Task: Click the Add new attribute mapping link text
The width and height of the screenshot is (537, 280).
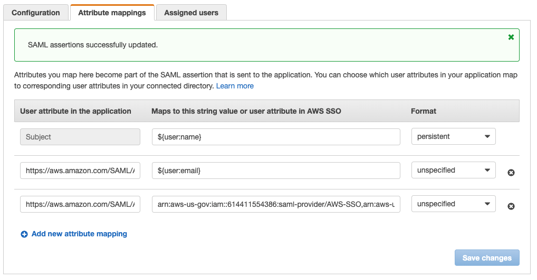Action: click(x=79, y=234)
